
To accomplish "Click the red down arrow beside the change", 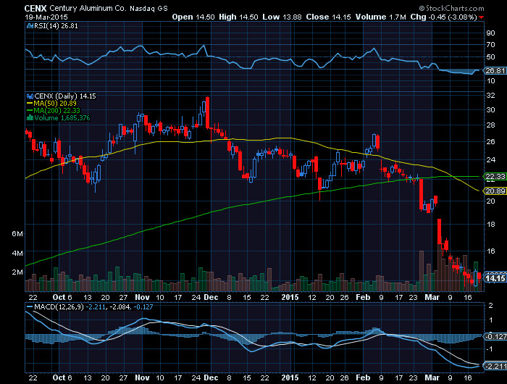I will (482, 17).
